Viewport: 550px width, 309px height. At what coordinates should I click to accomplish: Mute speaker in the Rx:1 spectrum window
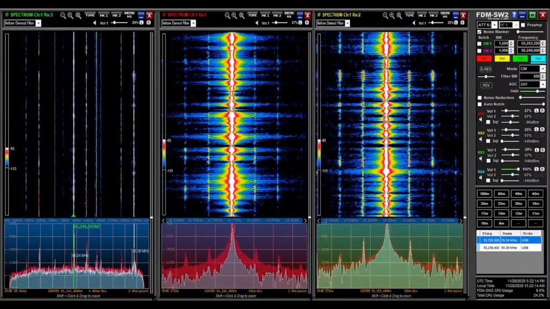coord(257,23)
